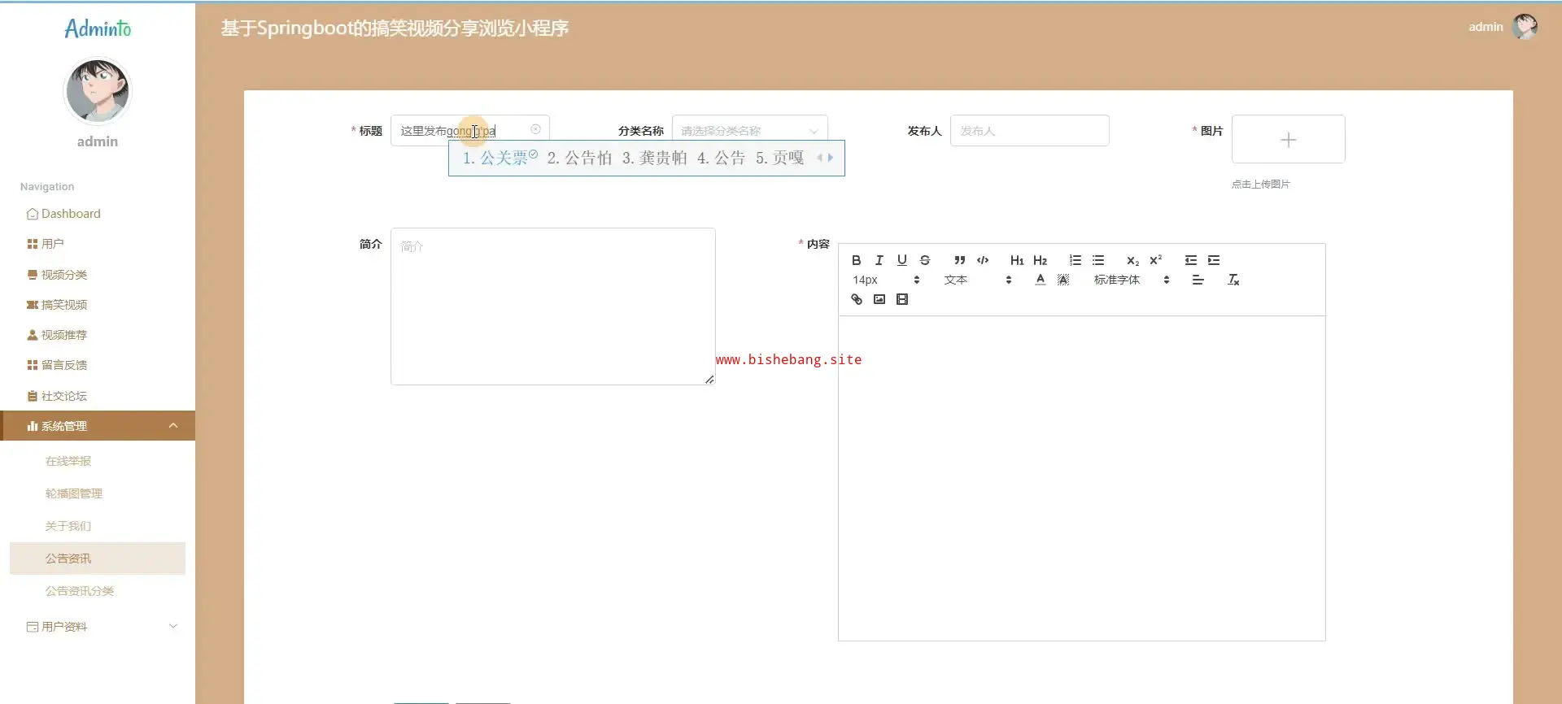Collapse the 系统管理 menu section
The height and width of the screenshot is (704, 1562).
98,426
